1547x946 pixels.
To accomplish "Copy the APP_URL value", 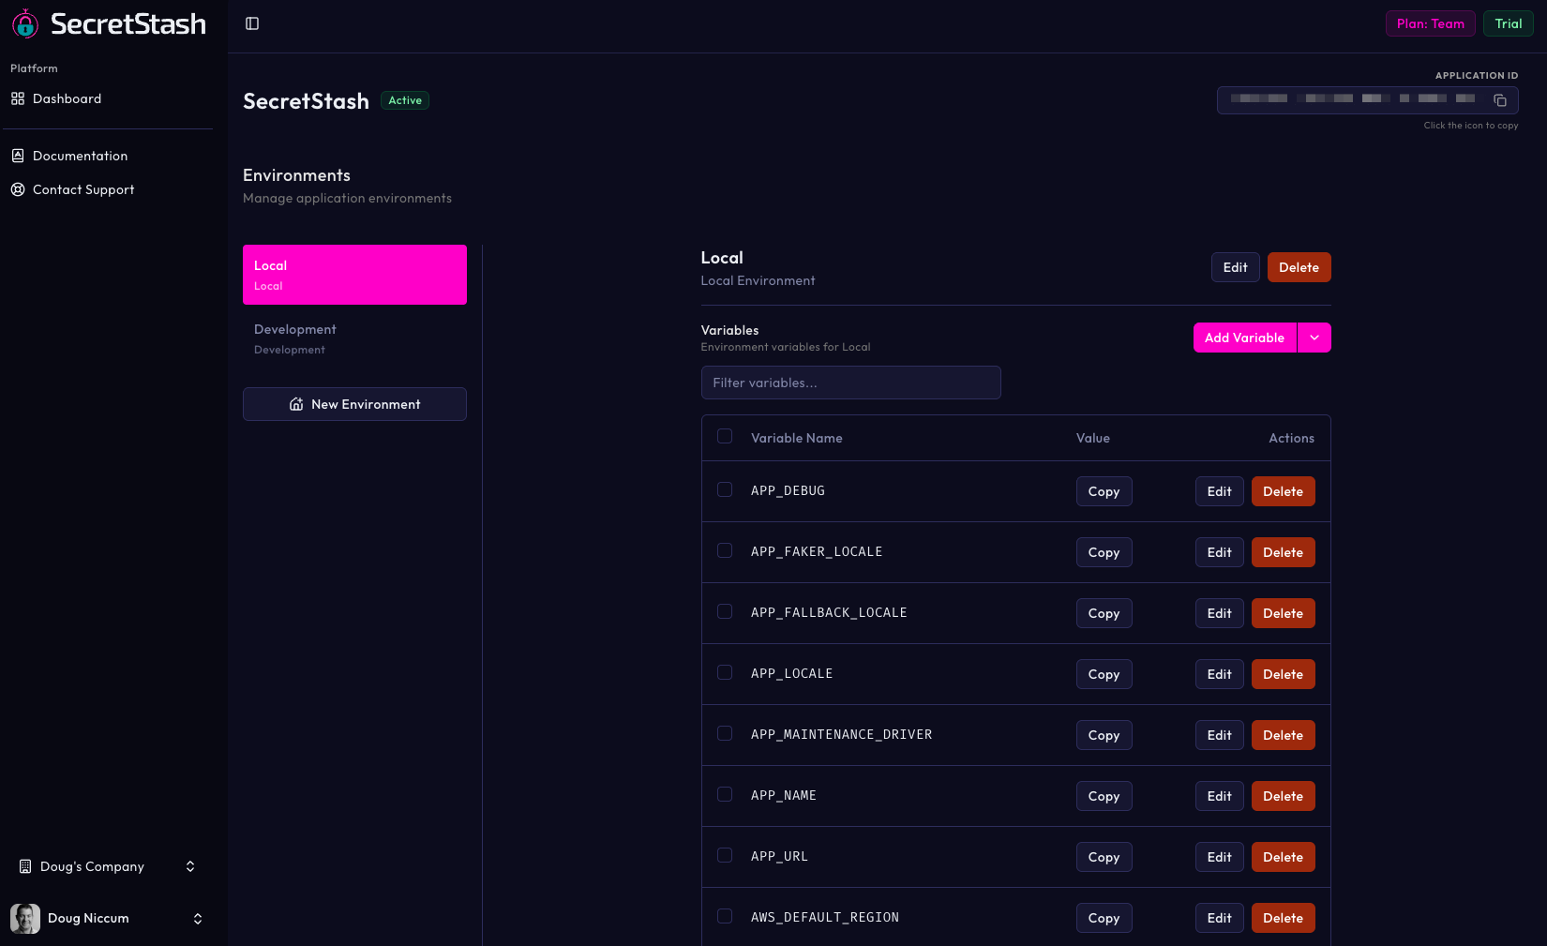I will (x=1104, y=857).
